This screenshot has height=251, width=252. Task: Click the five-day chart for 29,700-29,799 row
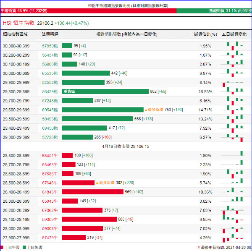click(x=232, y=101)
